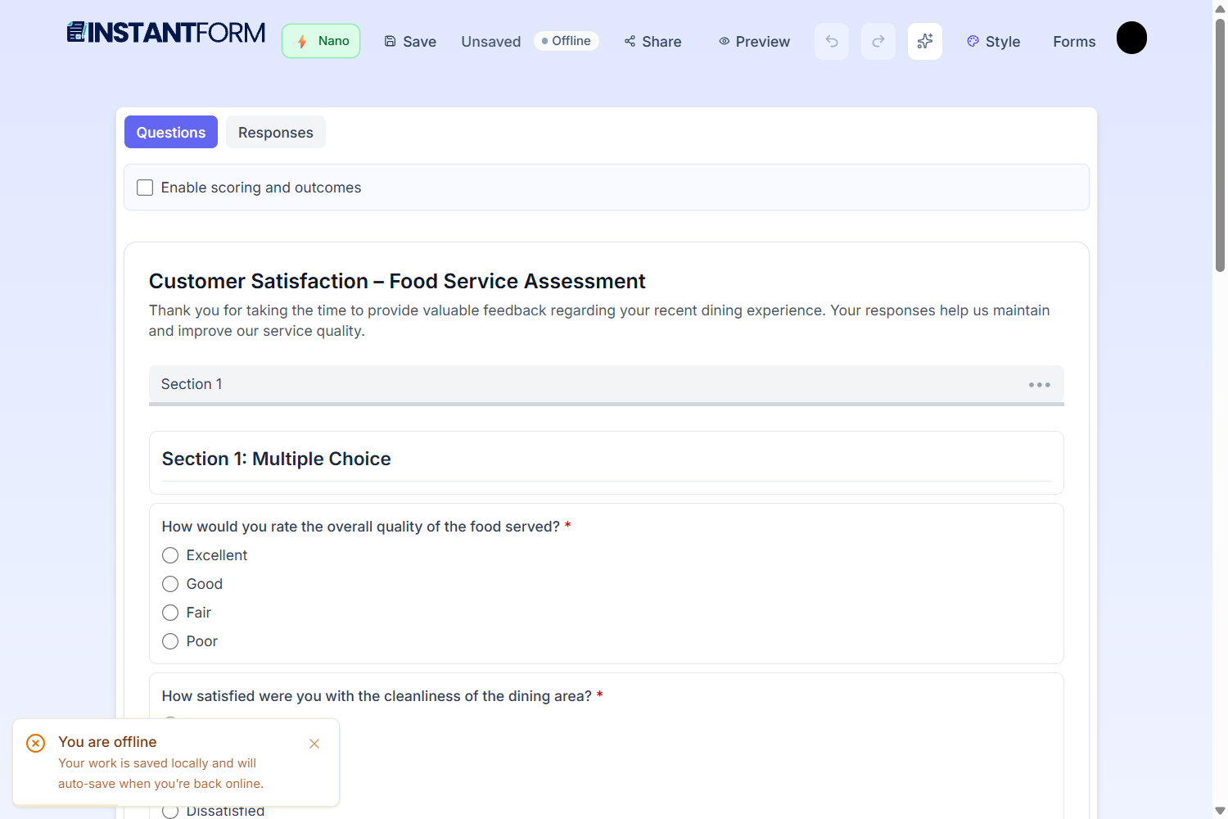Enable scoring and outcomes checkbox
The height and width of the screenshot is (819, 1228).
[145, 188]
